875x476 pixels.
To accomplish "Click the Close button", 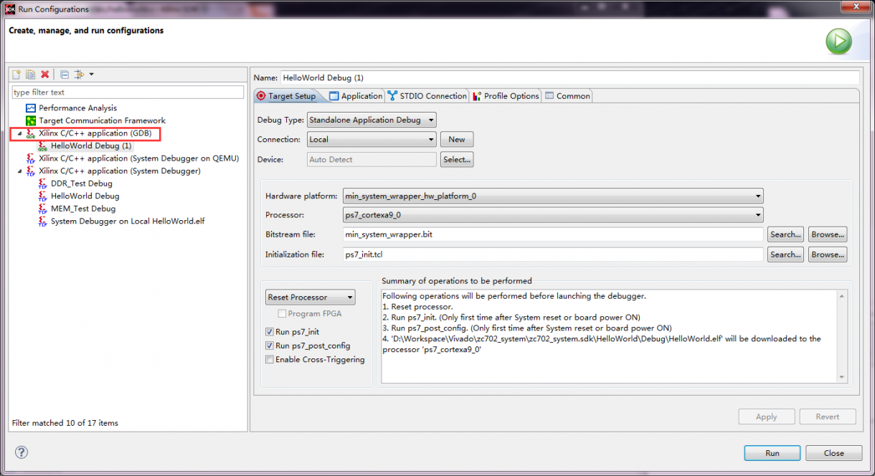I will pyautogui.click(x=833, y=453).
